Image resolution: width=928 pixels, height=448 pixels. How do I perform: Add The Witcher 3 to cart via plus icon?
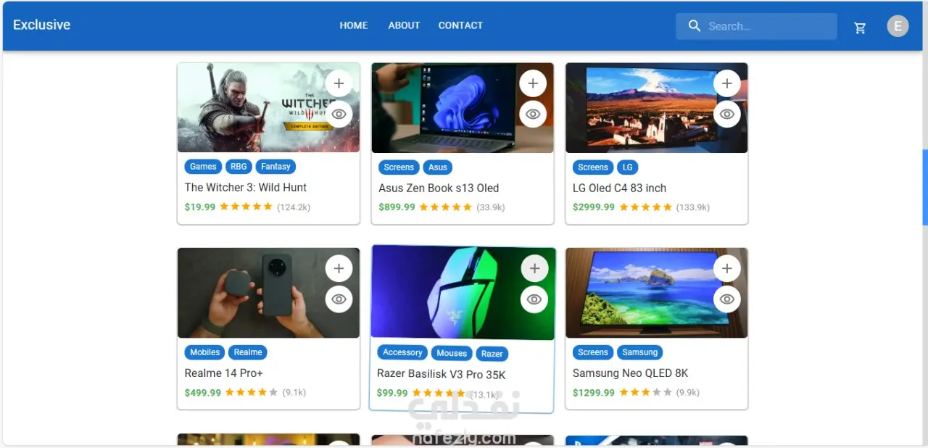point(339,83)
